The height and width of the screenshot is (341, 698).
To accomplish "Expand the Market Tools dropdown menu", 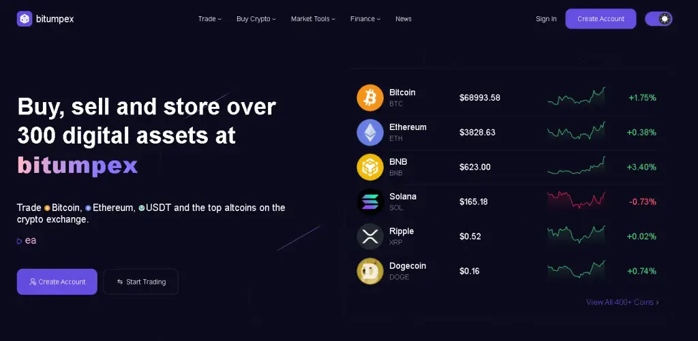I will (313, 18).
